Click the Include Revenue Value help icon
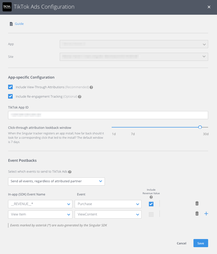The height and width of the screenshot is (254, 217). coord(151,197)
